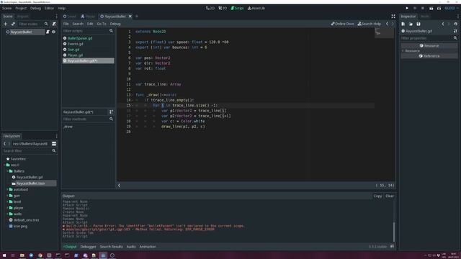461x259 pixels.
Task: Open the GLES3 renderer dropdown
Action: click(x=451, y=8)
